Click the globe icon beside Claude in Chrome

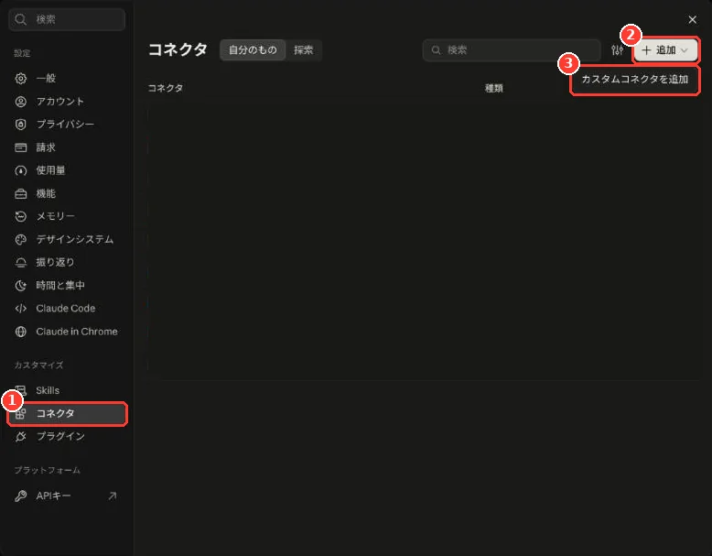click(21, 332)
